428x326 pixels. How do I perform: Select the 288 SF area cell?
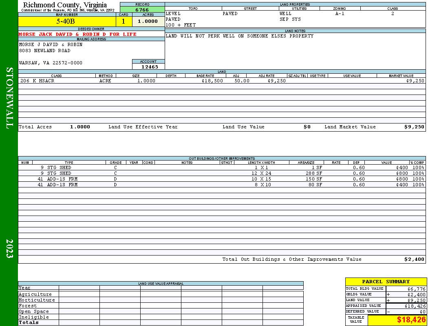[x=313, y=174]
